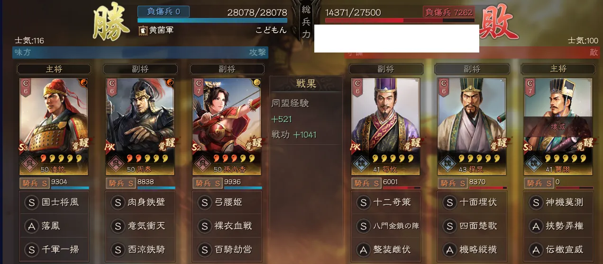Click the 負傷兵 7262 enemy indicator
Image resolution: width=603 pixels, height=264 pixels.
448,12
